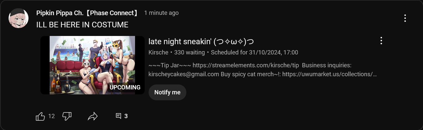Click the Notify me button

click(x=167, y=92)
